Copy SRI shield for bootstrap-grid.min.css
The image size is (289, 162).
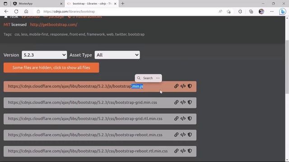pyautogui.click(x=190, y=102)
